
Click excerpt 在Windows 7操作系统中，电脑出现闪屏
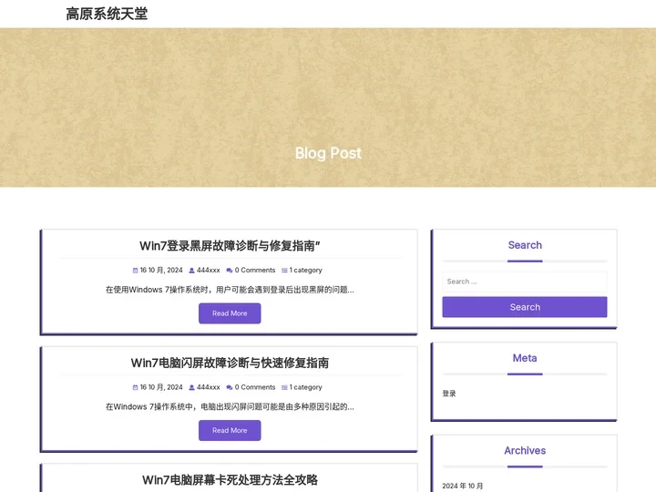coord(230,406)
